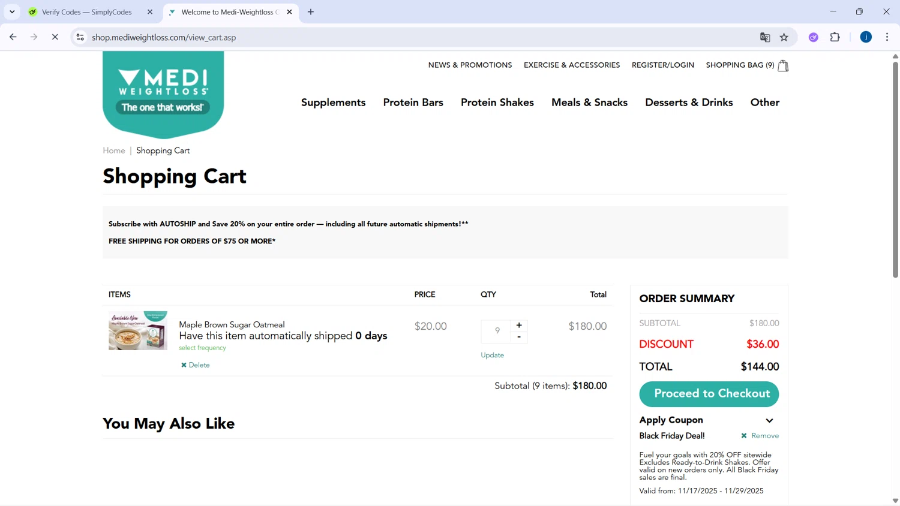Minimize the browser window
900x506 pixels.
(x=833, y=11)
